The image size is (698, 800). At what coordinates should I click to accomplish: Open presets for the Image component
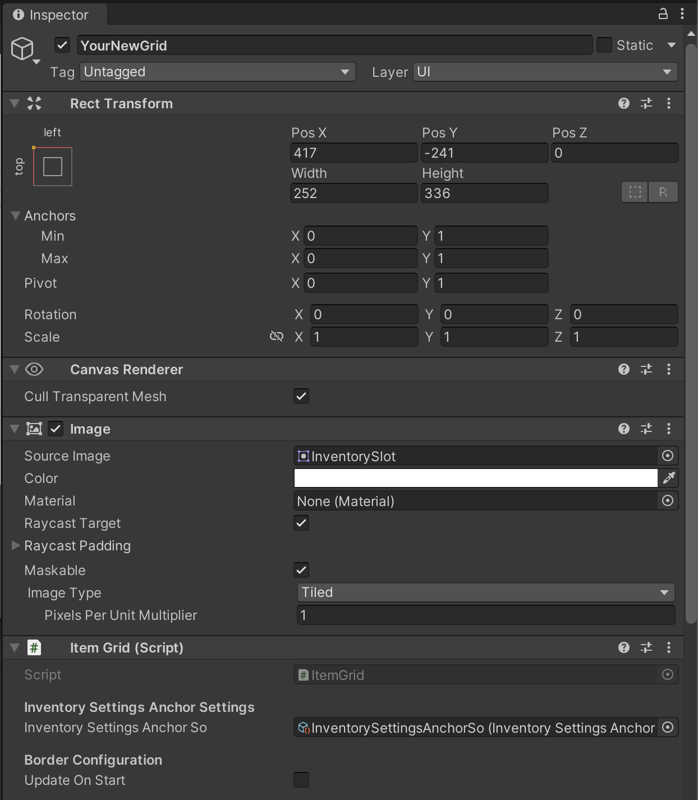click(646, 429)
